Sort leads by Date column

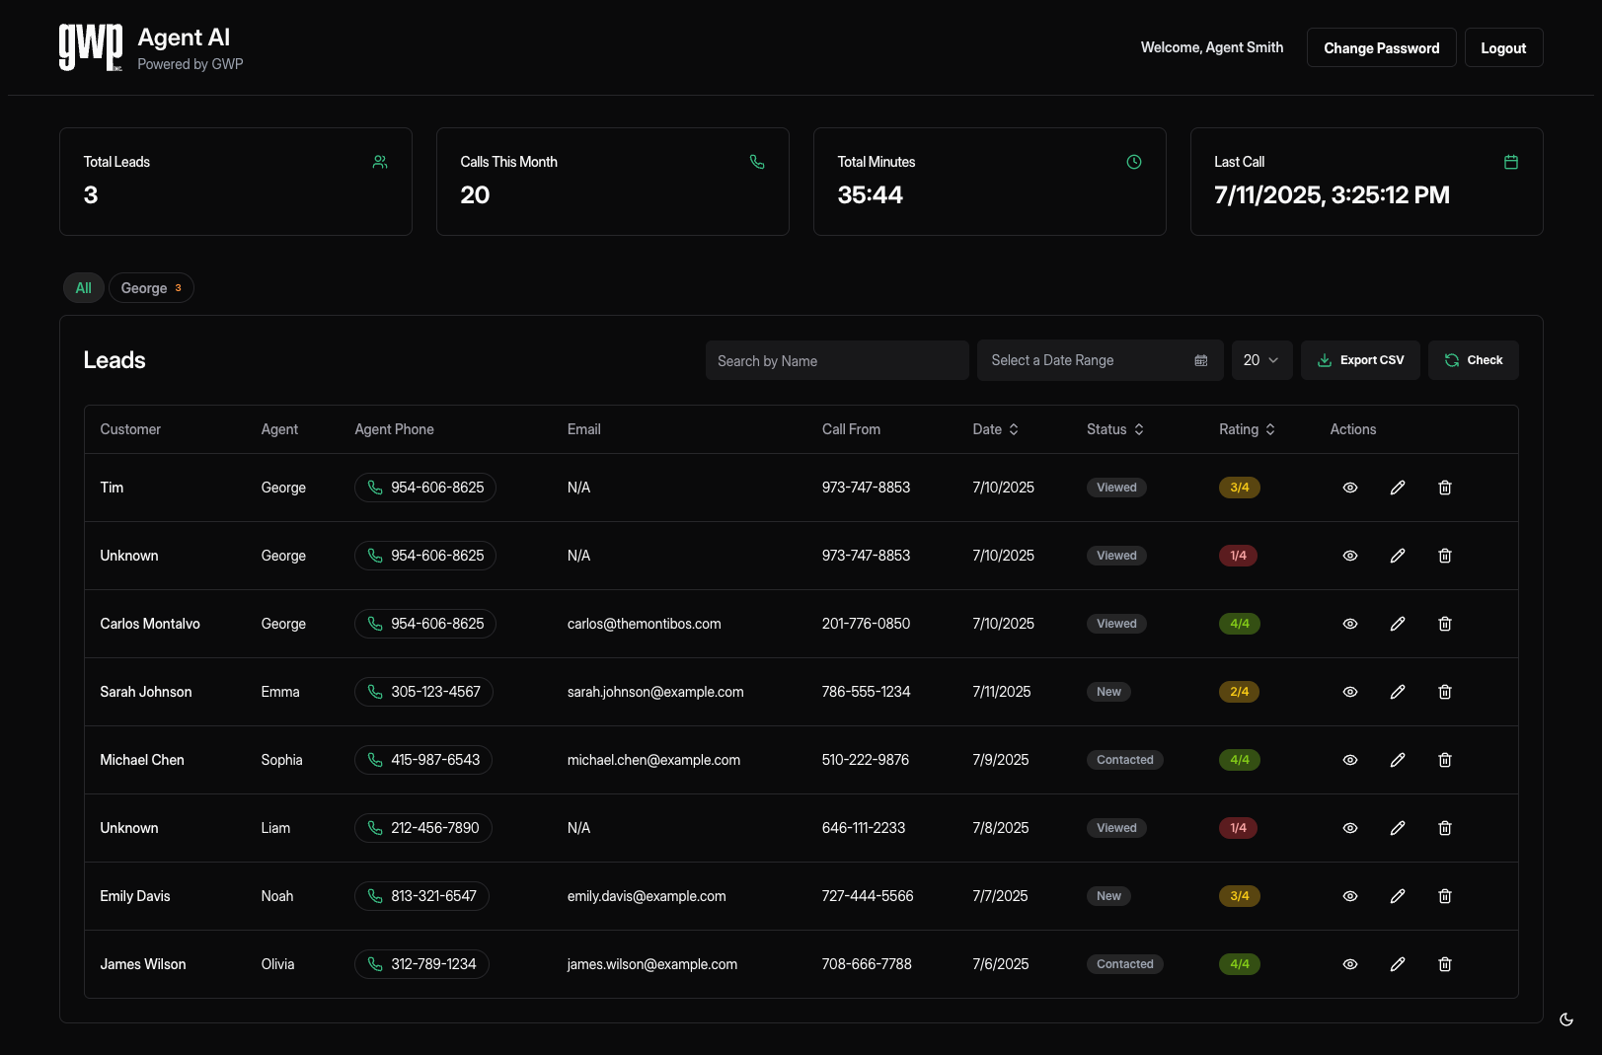click(995, 429)
